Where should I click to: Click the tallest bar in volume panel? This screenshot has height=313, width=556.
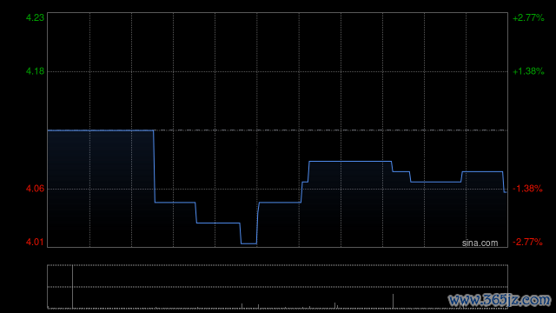(x=72, y=286)
